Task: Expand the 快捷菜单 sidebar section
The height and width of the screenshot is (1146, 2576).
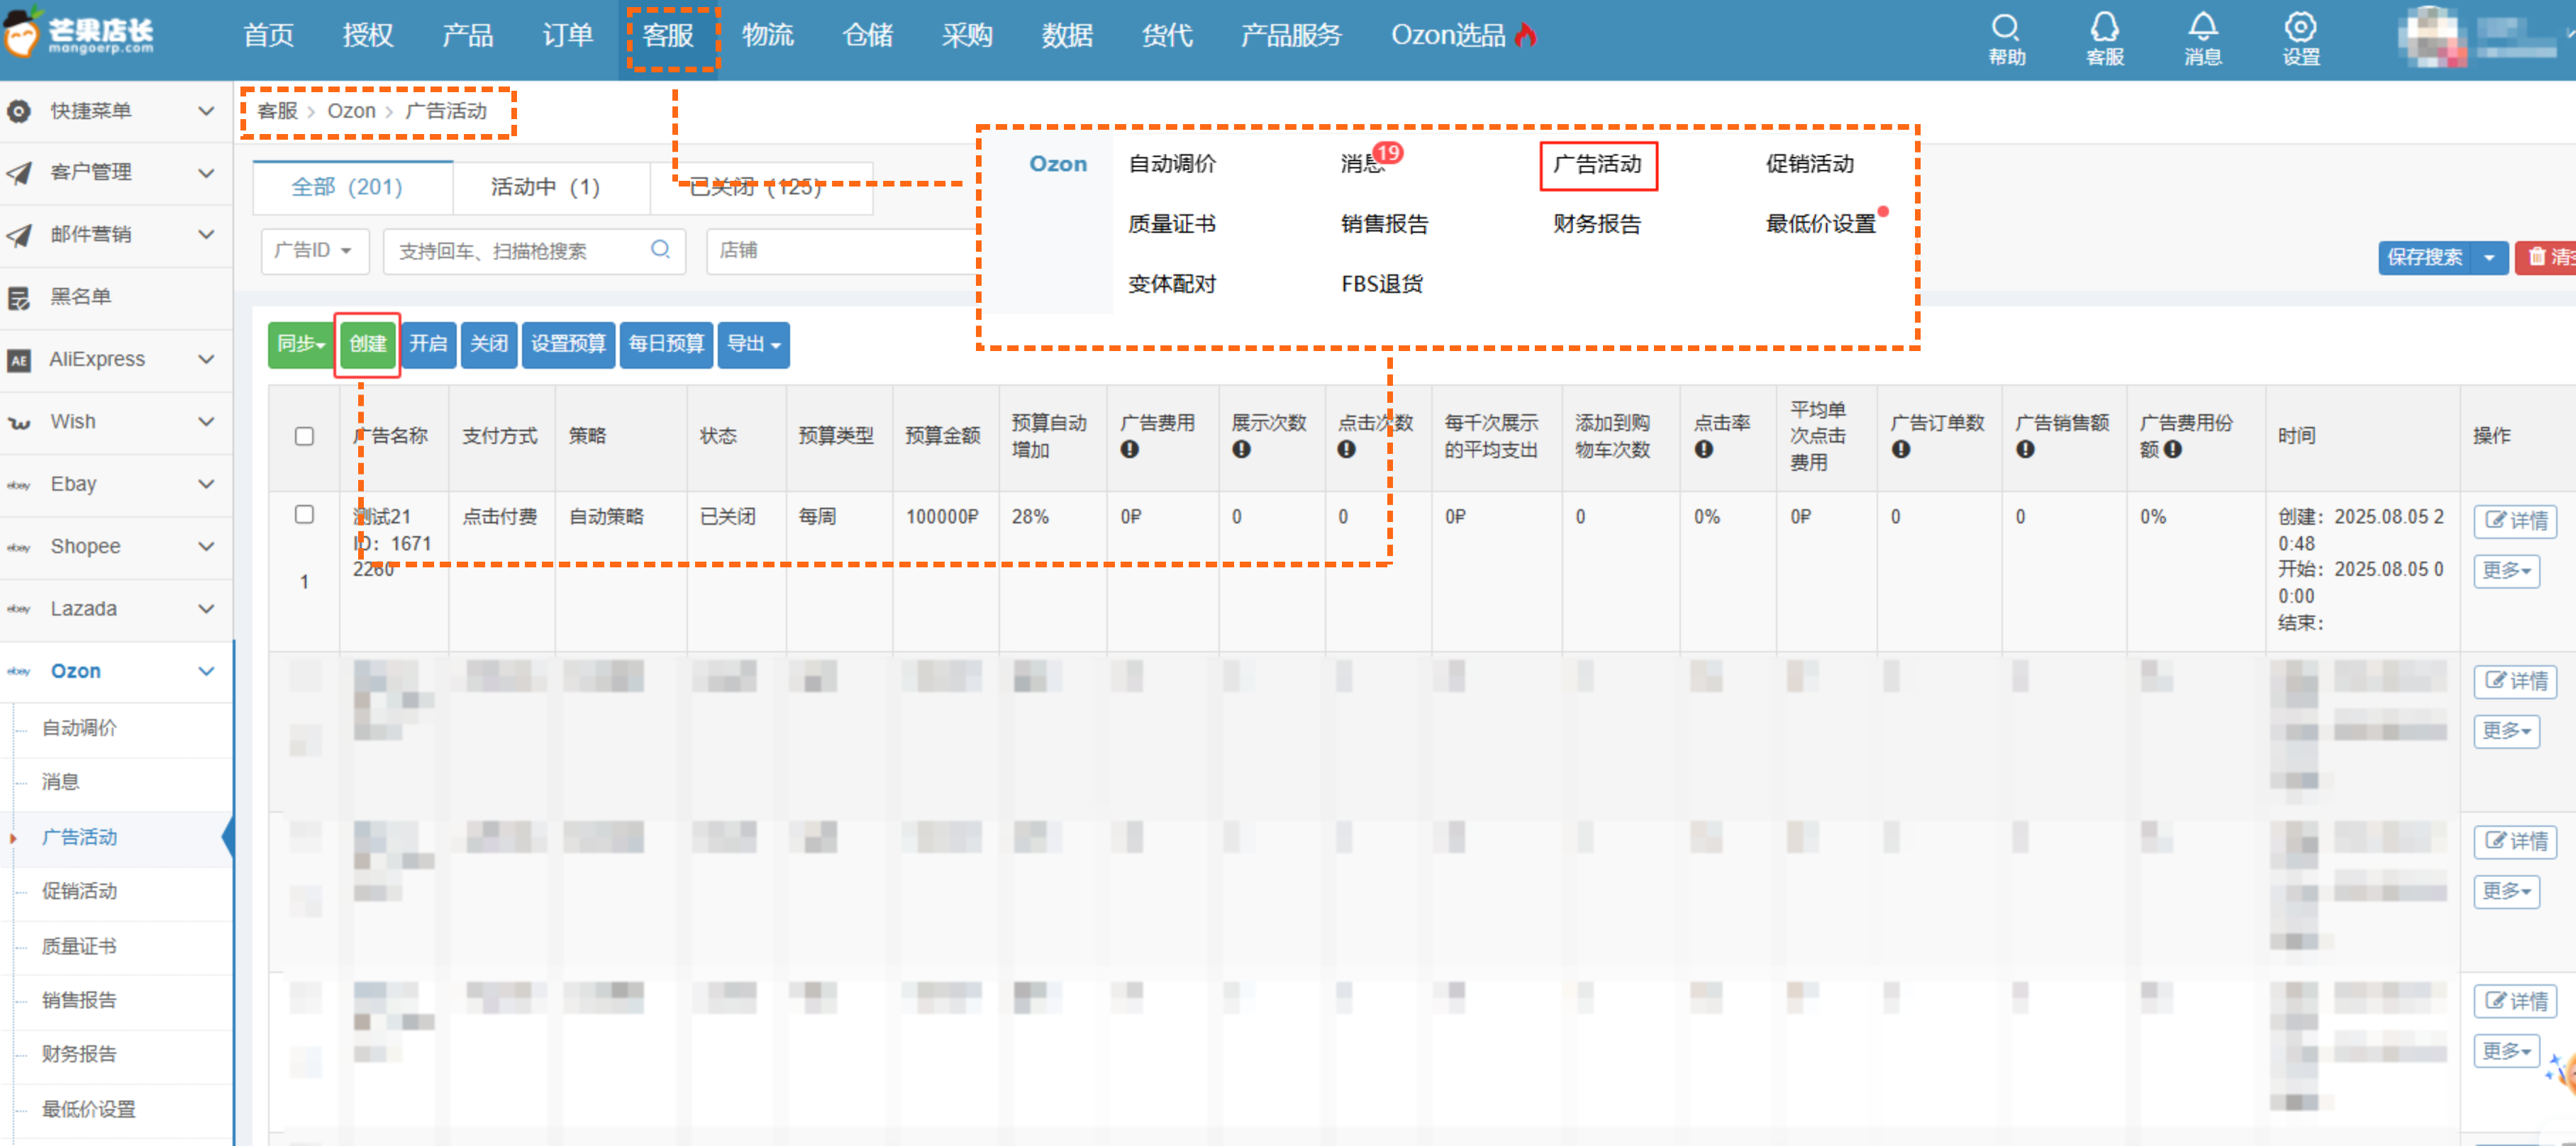Action: [206, 111]
